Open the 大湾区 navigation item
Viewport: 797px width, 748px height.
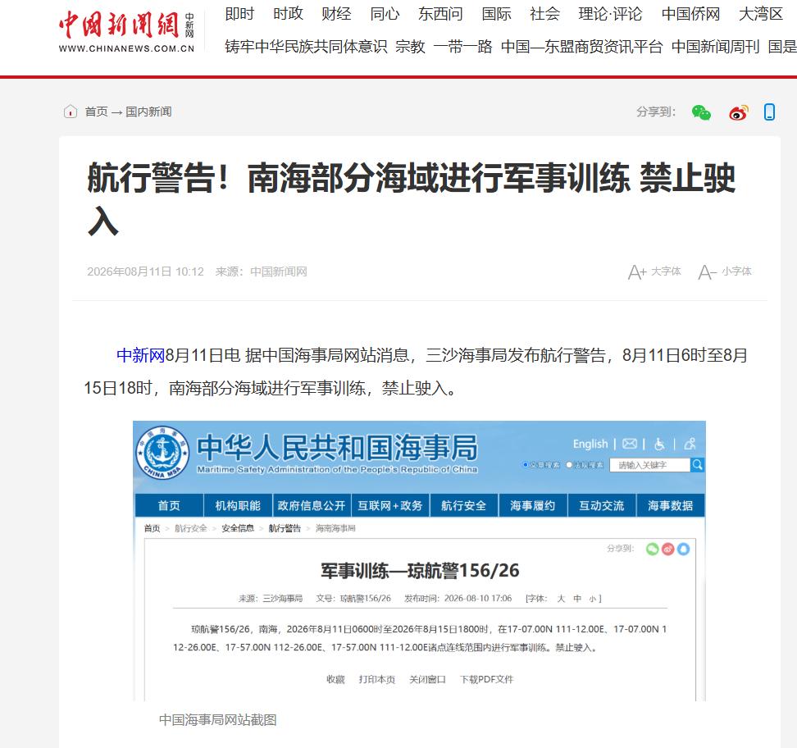coord(760,14)
